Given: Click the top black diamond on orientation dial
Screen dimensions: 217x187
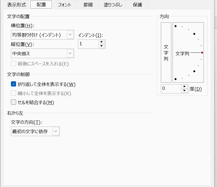Looking at the screenshot, I should [x=176, y=26].
